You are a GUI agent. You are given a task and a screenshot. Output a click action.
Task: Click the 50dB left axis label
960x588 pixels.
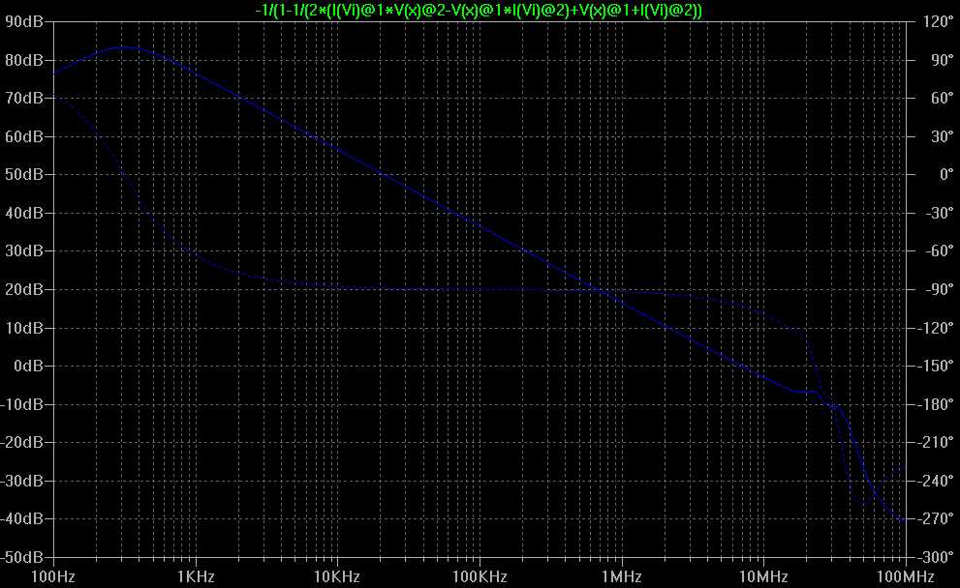tap(24, 174)
